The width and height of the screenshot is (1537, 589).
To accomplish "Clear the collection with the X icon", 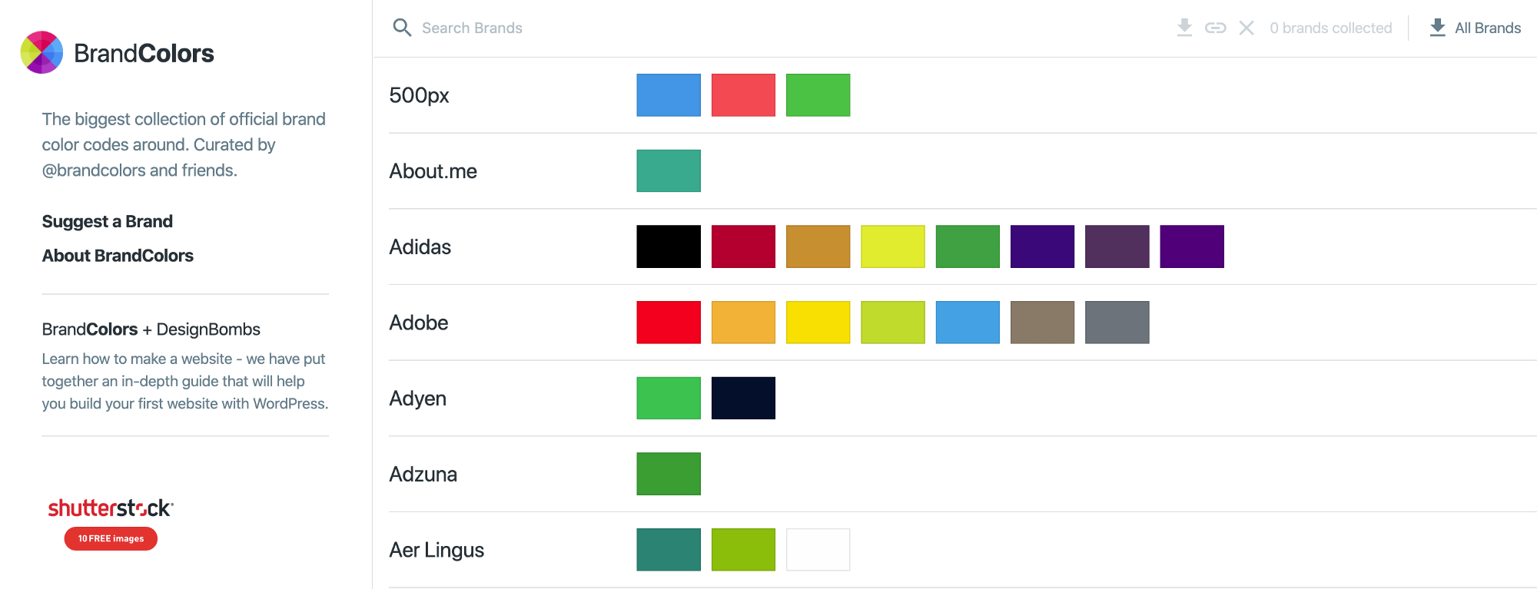I will [x=1247, y=28].
